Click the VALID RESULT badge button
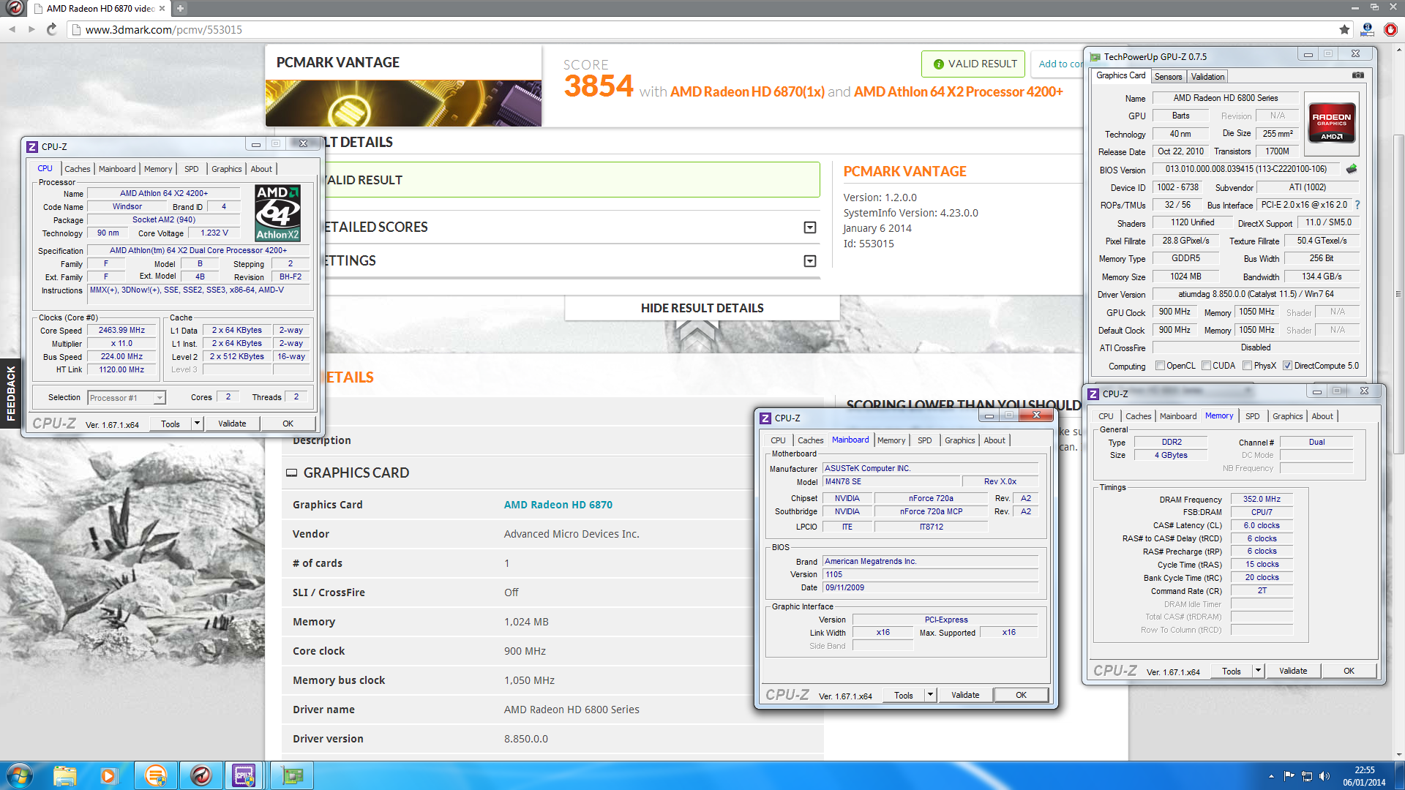 pos(973,64)
